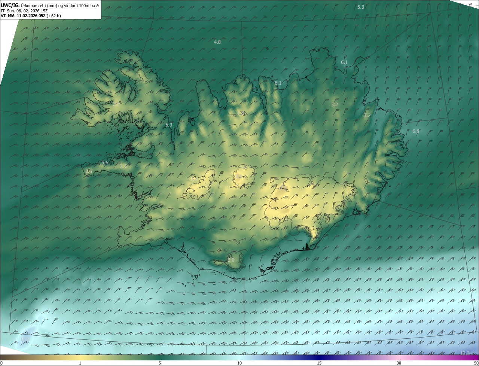Image resolution: width=479 pixels, height=366 pixels.
Task: Click the color scale tick label 0
Action: pos(1,363)
